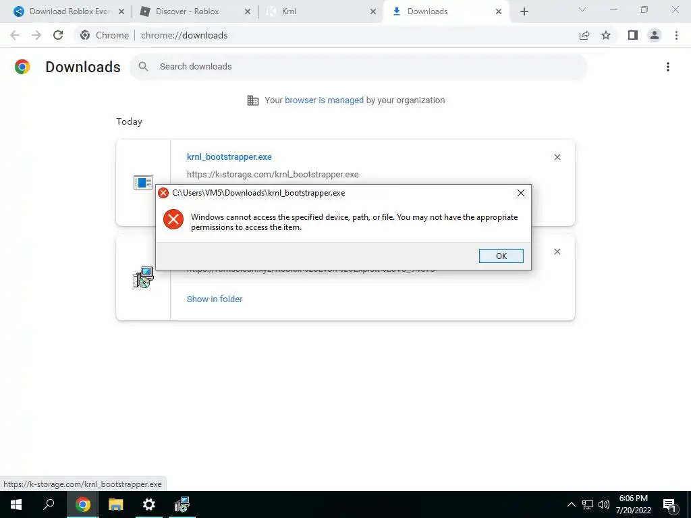691x518 pixels.
Task: Close the Downloads tab
Action: (499, 12)
